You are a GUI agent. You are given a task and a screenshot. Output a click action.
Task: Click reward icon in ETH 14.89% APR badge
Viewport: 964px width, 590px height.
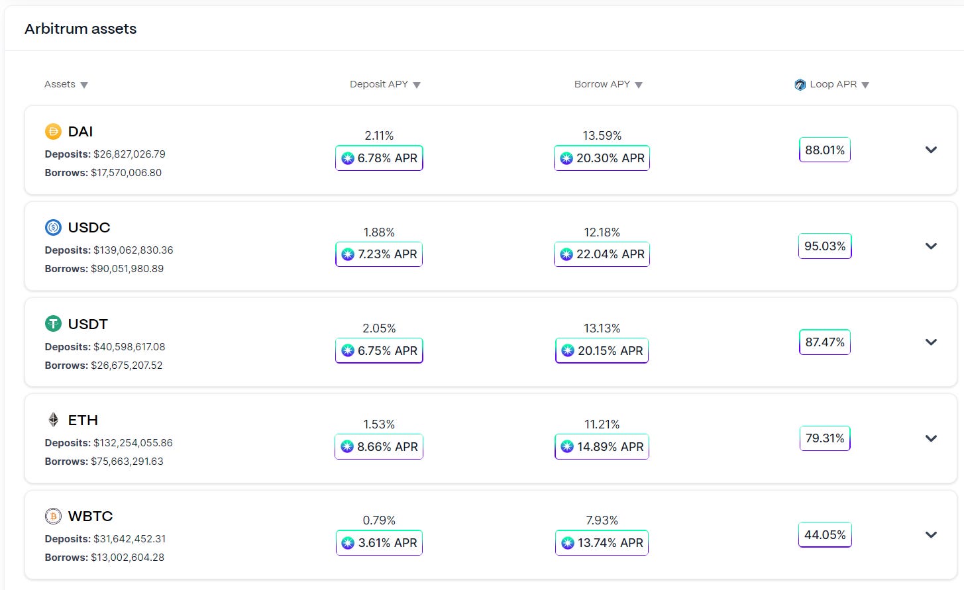pos(567,446)
